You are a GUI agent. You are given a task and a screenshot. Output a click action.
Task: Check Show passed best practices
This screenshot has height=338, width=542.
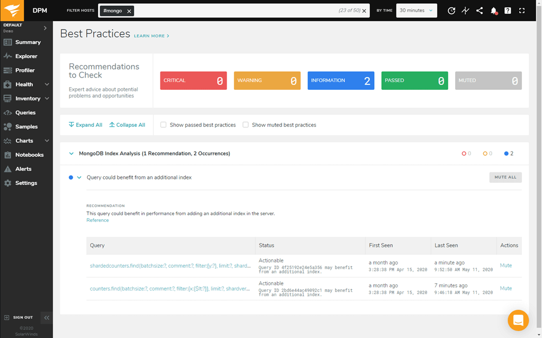(163, 125)
